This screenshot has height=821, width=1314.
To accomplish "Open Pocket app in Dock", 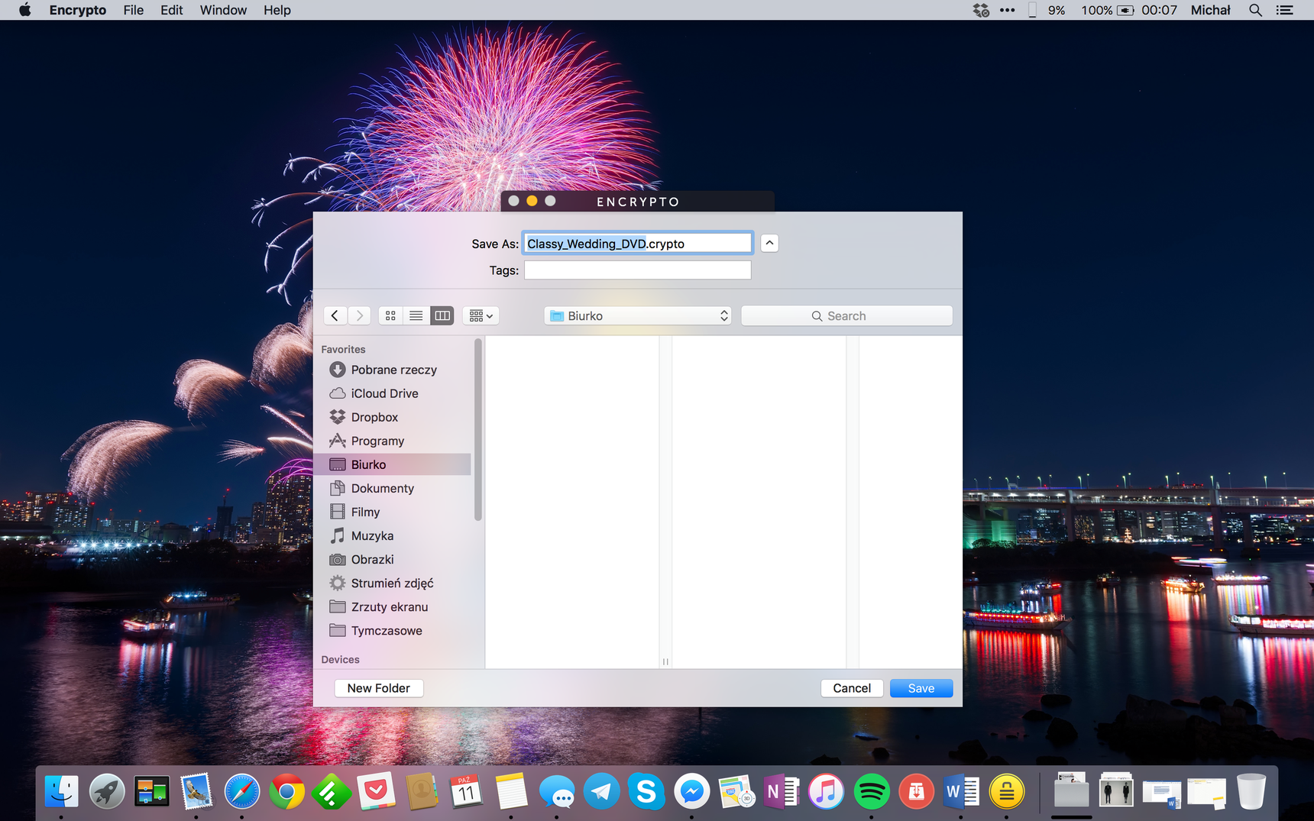I will [376, 792].
